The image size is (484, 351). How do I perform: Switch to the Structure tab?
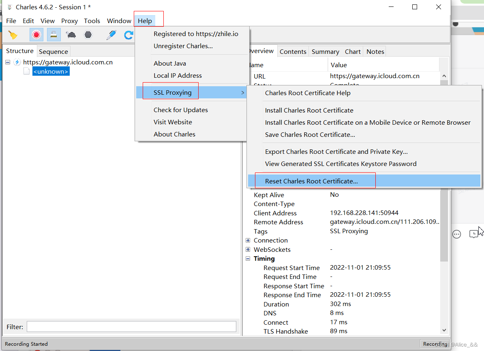pos(20,51)
